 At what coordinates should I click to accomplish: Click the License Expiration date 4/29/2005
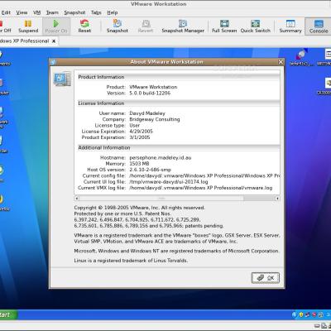pyautogui.click(x=141, y=132)
